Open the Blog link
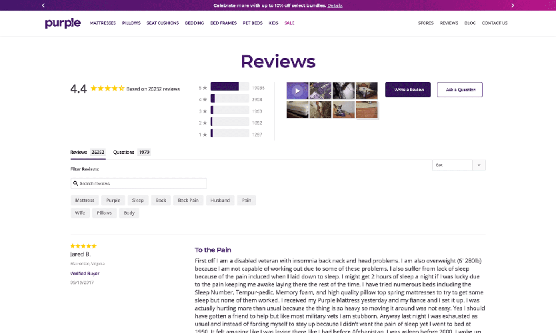This screenshot has width=556, height=333. [470, 23]
